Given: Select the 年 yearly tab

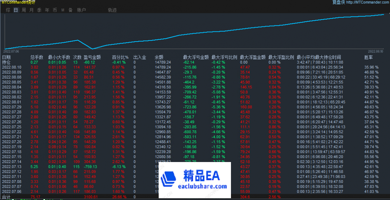Looking at the screenshot, I should pos(47,10).
